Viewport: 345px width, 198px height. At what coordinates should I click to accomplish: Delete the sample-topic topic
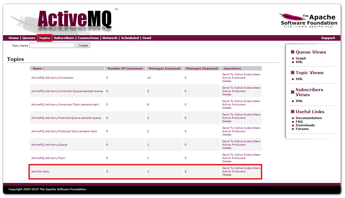tap(227, 175)
